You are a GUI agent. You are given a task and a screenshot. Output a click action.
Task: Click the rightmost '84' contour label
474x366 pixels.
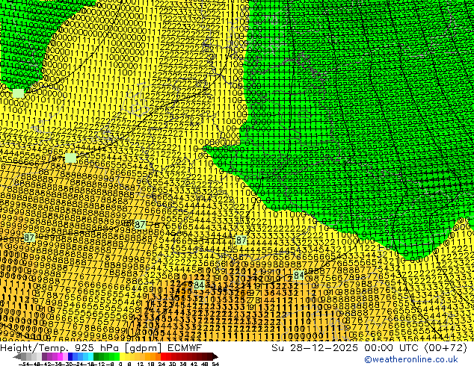click(x=298, y=275)
